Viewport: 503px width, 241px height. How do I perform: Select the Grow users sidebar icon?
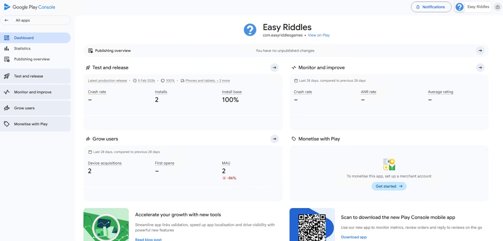click(7, 108)
